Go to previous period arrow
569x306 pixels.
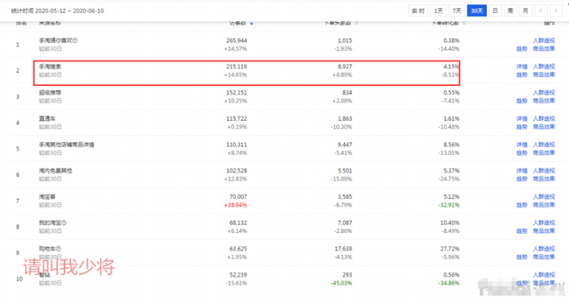(x=540, y=10)
